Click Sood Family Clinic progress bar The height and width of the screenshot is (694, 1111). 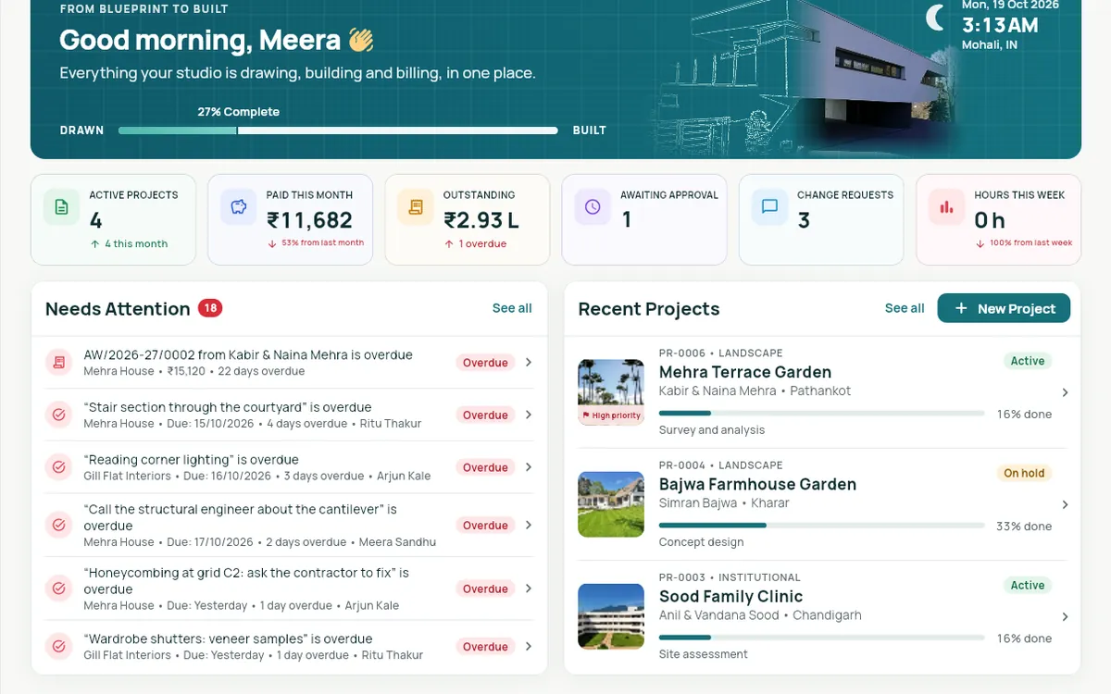pyautogui.click(x=821, y=638)
